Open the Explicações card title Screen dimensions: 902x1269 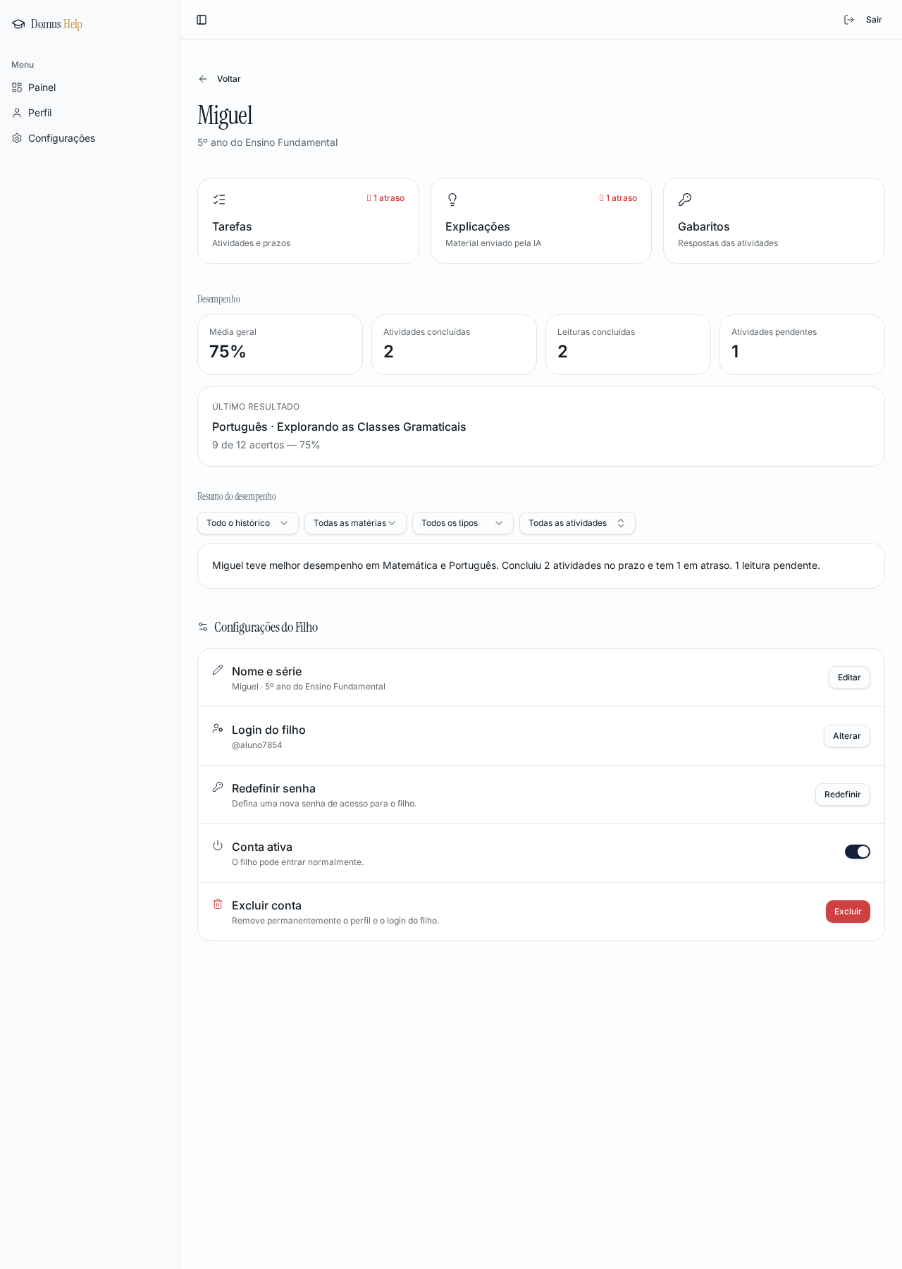pos(478,226)
